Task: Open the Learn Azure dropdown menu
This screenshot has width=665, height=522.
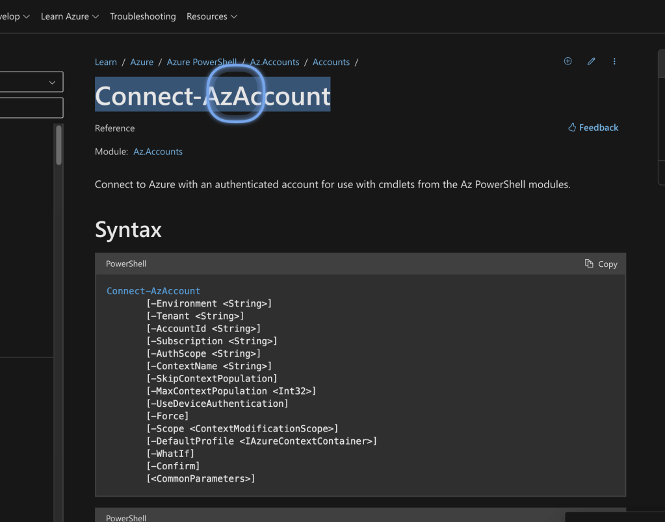Action: [x=70, y=16]
